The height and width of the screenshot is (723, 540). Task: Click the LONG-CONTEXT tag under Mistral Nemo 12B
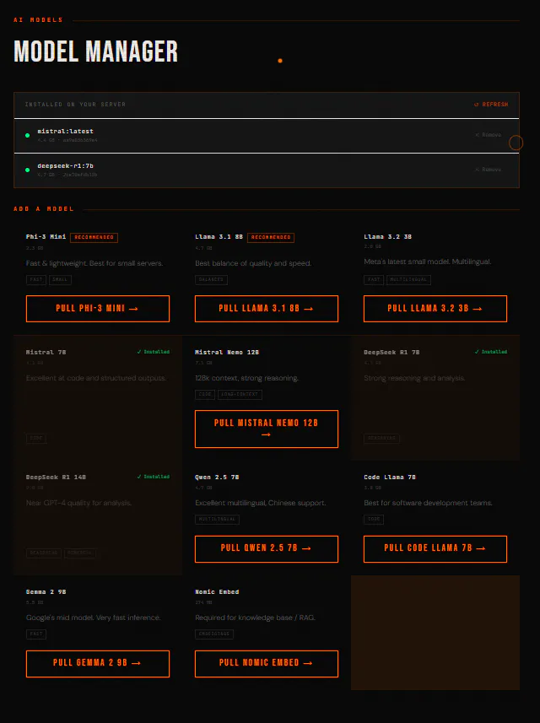240,395
